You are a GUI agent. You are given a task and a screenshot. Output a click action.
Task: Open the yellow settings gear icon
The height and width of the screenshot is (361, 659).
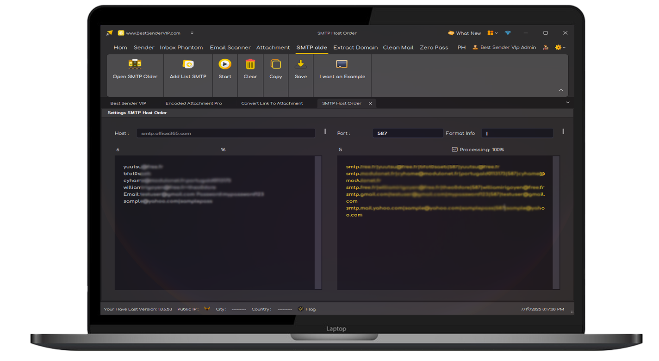[x=558, y=47]
